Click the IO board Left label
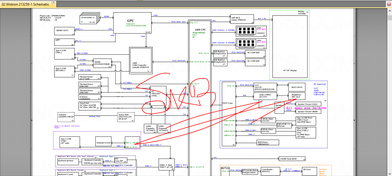 pos(319,84)
